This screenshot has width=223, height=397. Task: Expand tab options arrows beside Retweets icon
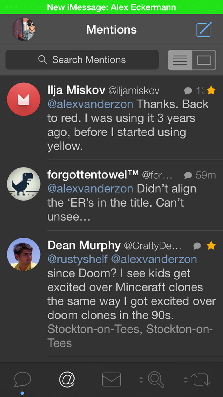click(x=186, y=380)
